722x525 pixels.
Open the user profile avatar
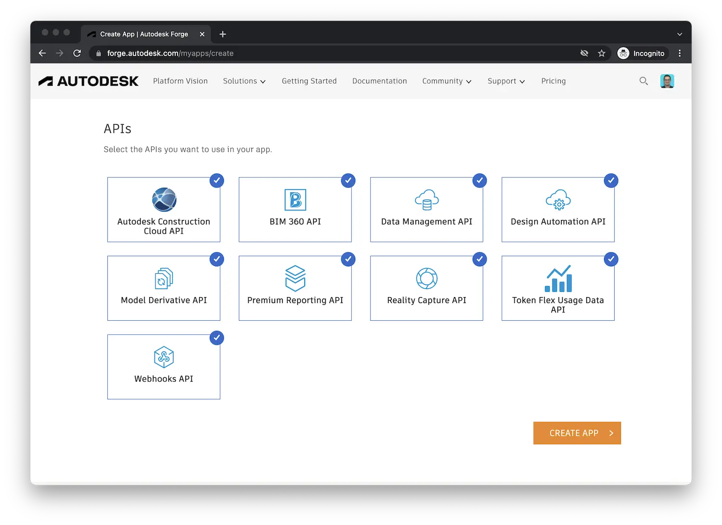667,81
